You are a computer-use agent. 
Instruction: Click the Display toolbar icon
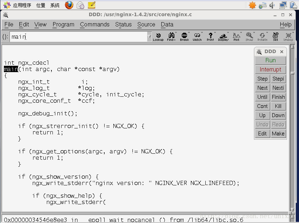point(223,37)
